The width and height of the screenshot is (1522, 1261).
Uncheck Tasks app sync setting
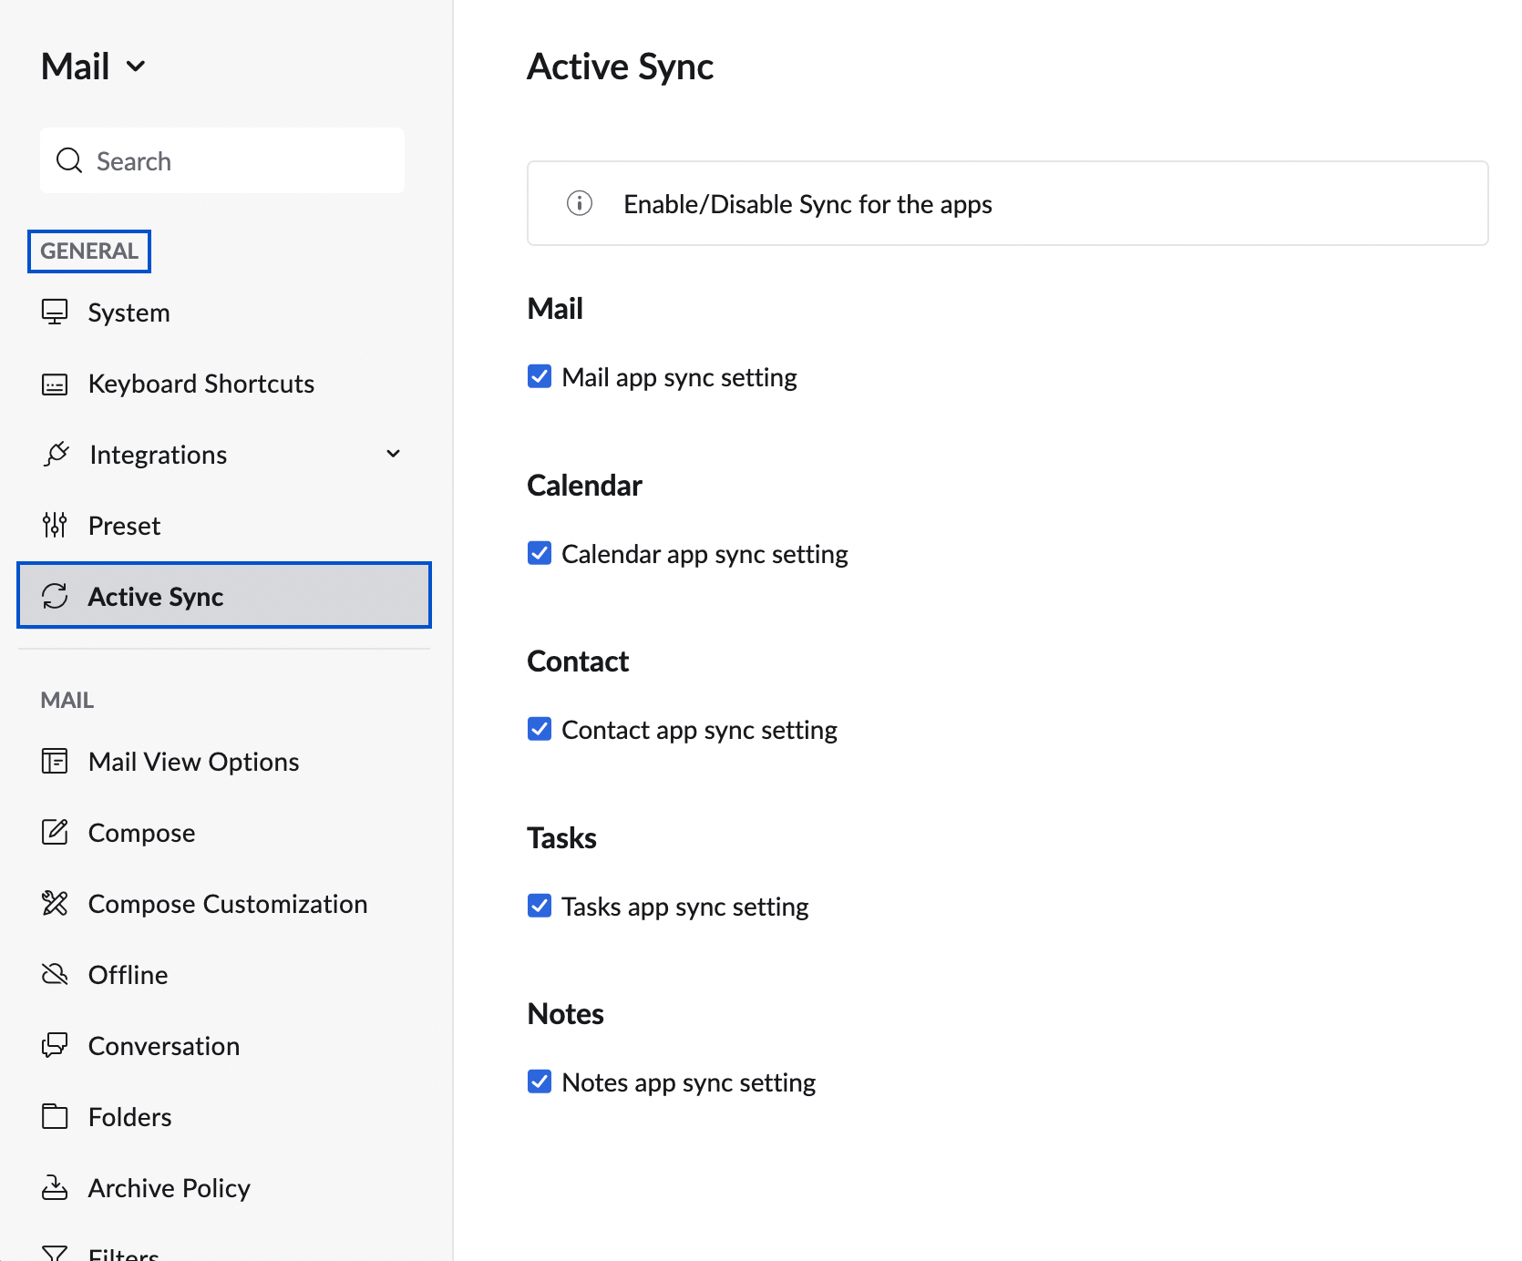point(540,907)
